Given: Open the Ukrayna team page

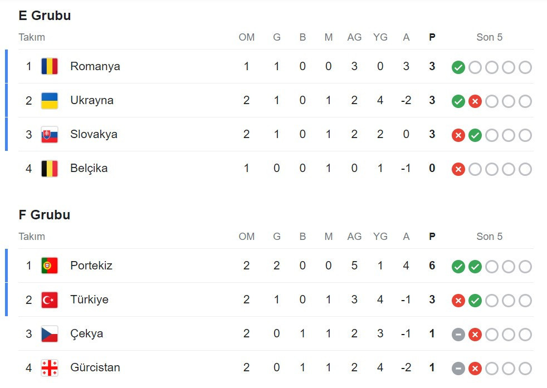Looking at the screenshot, I should (92, 100).
